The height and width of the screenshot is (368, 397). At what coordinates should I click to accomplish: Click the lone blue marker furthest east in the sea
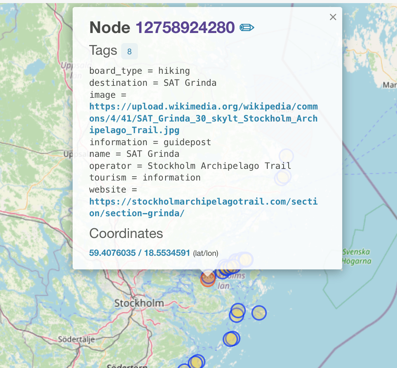[259, 312]
